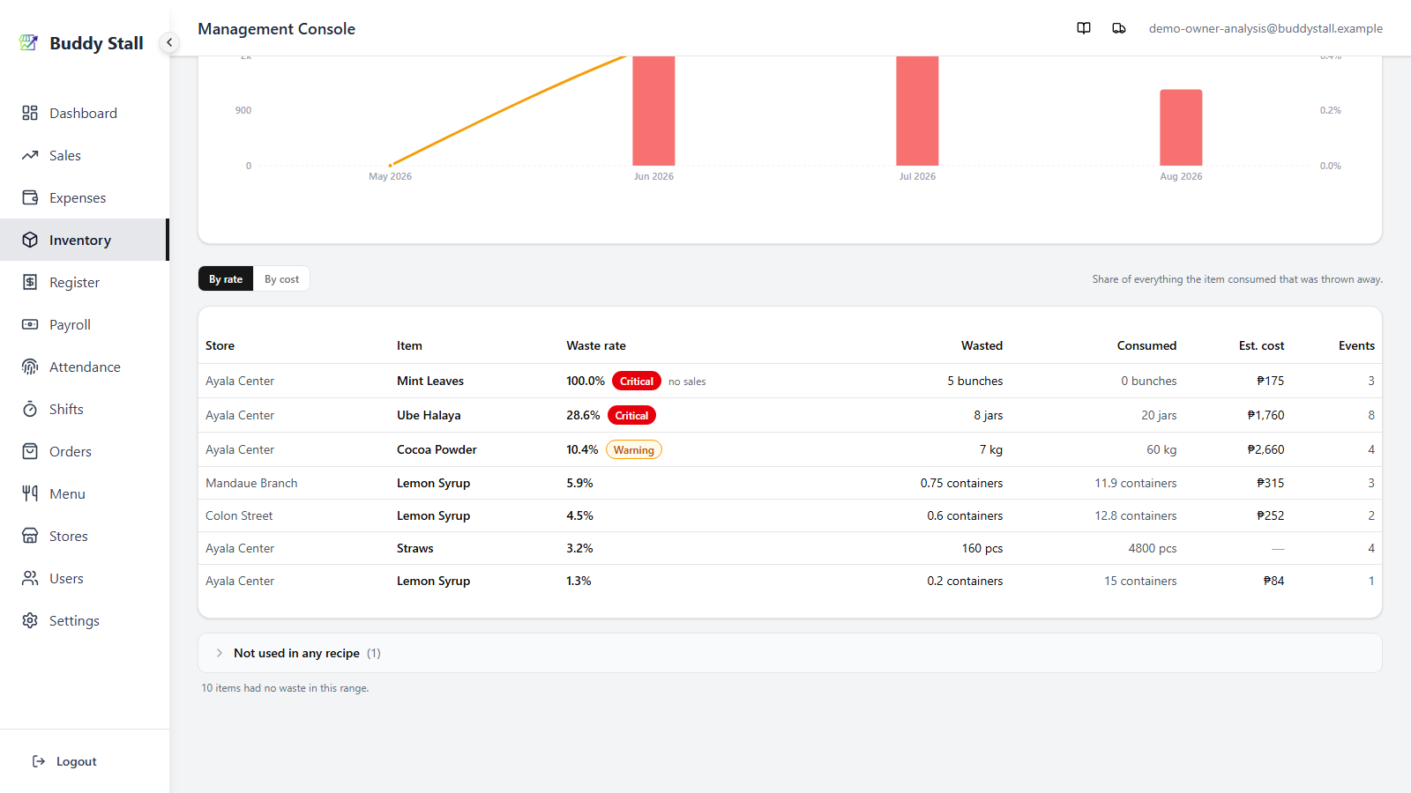Open the book documentation icon in header
The height and width of the screenshot is (793, 1411).
pos(1084,28)
